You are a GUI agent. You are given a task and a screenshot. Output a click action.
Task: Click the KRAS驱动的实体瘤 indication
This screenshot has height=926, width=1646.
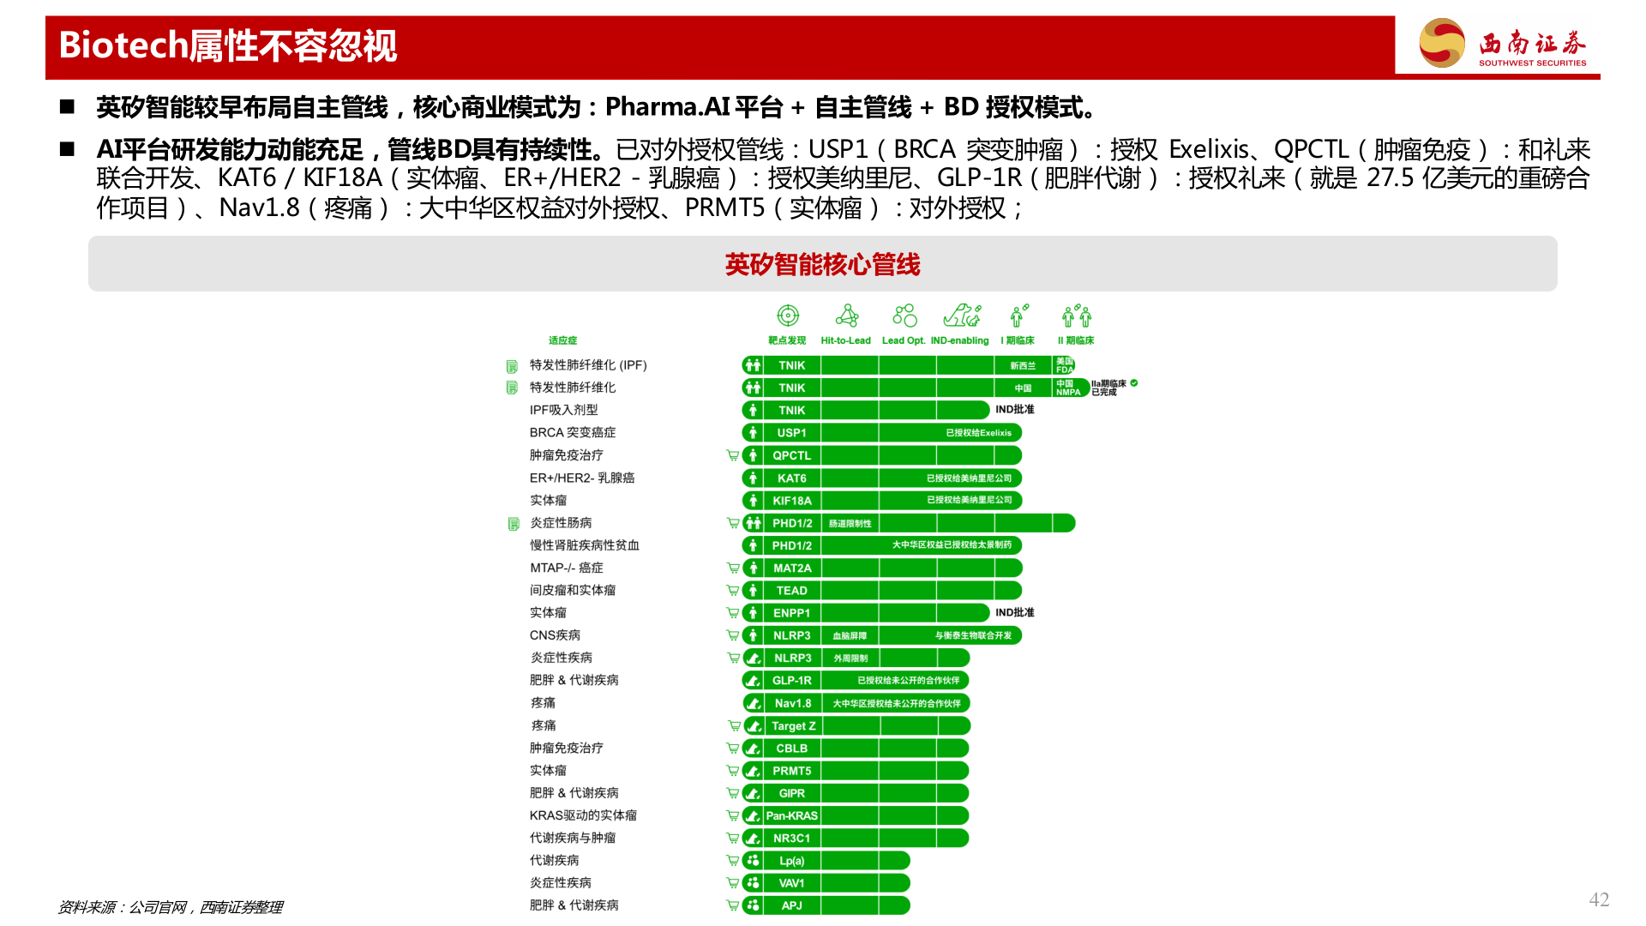tap(583, 815)
